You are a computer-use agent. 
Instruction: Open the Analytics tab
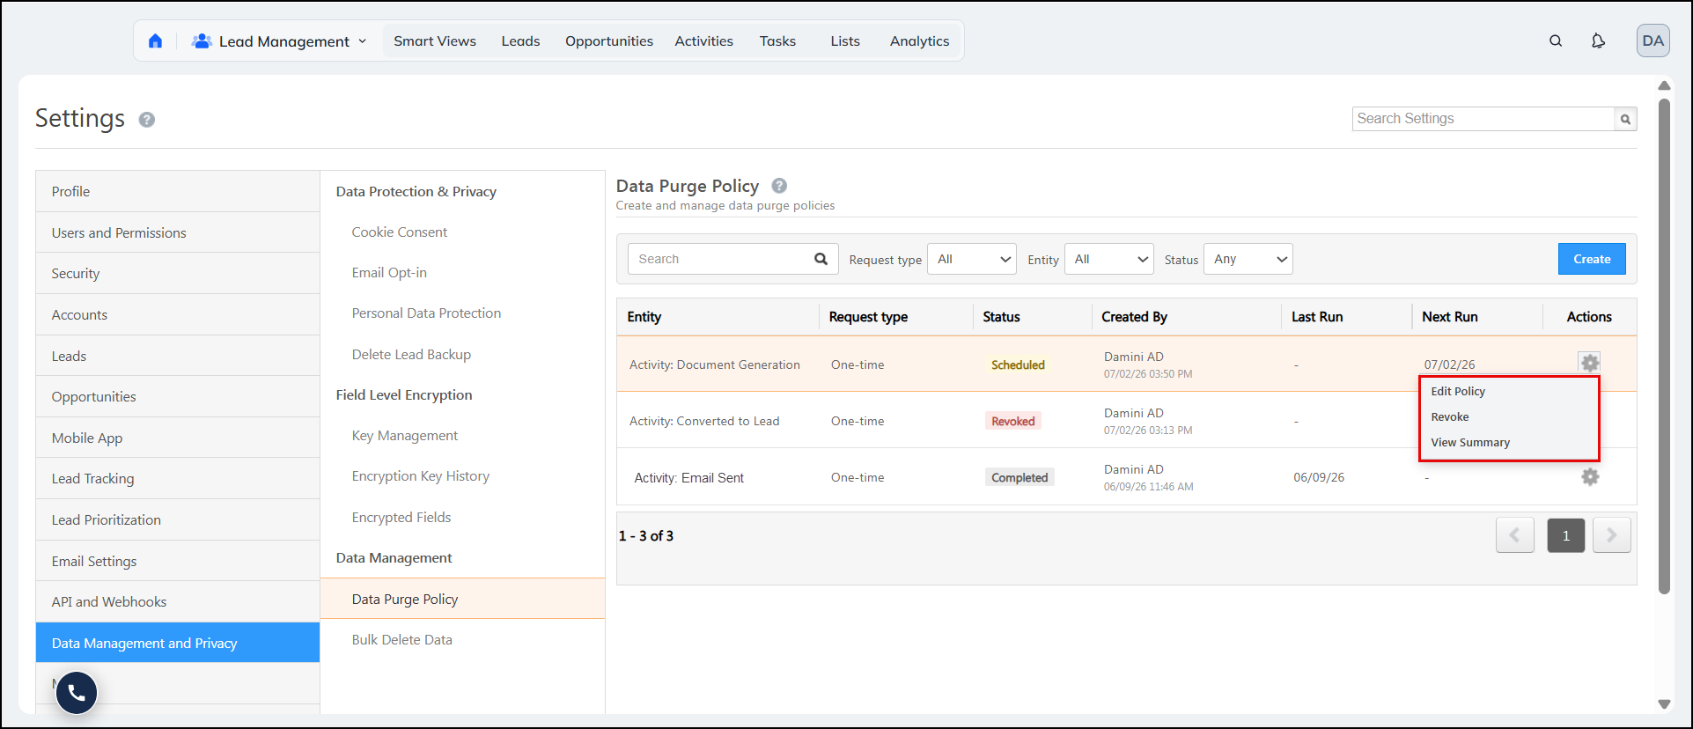(x=919, y=41)
